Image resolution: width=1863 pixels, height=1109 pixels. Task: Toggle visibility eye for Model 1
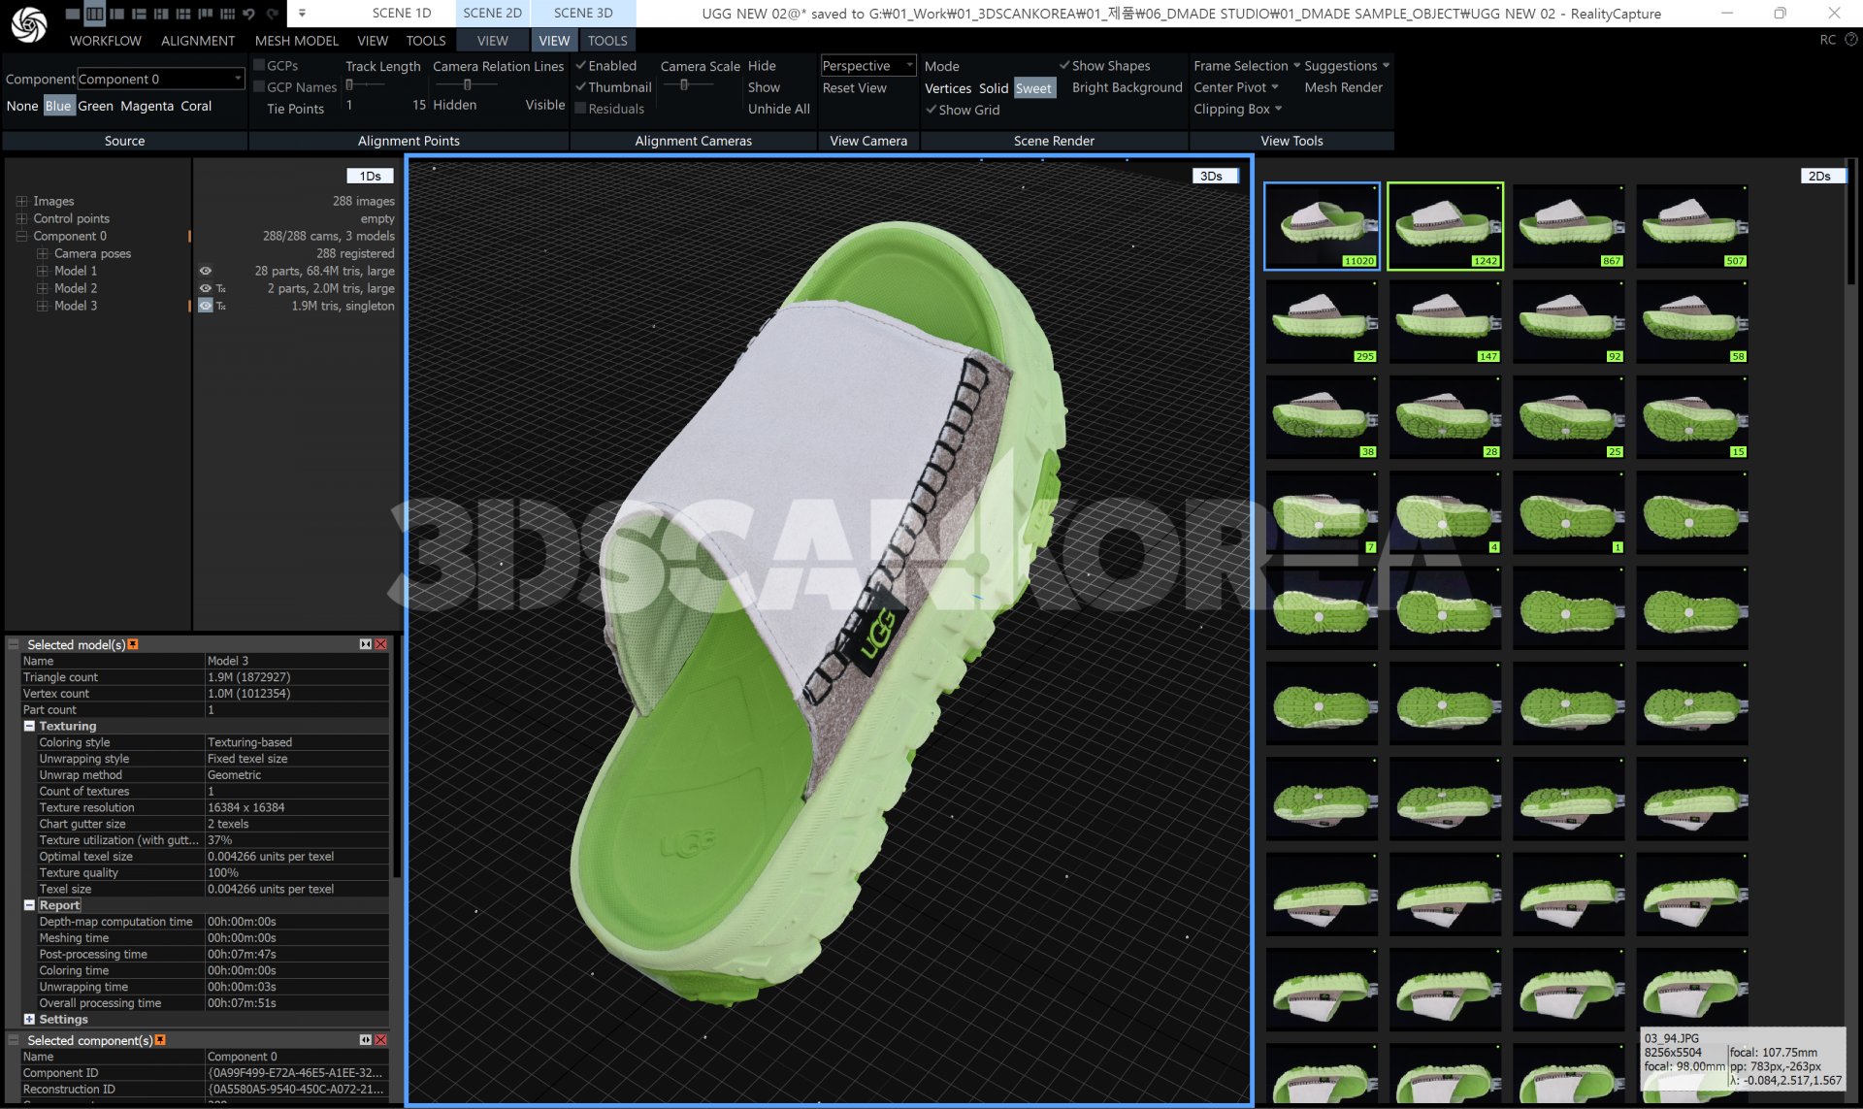pos(206,271)
